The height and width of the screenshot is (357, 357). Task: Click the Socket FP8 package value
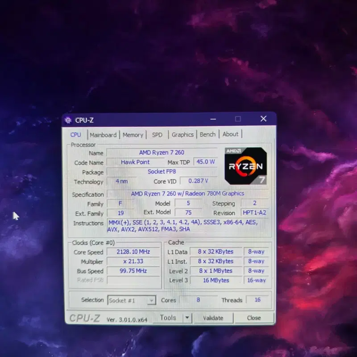pos(162,171)
